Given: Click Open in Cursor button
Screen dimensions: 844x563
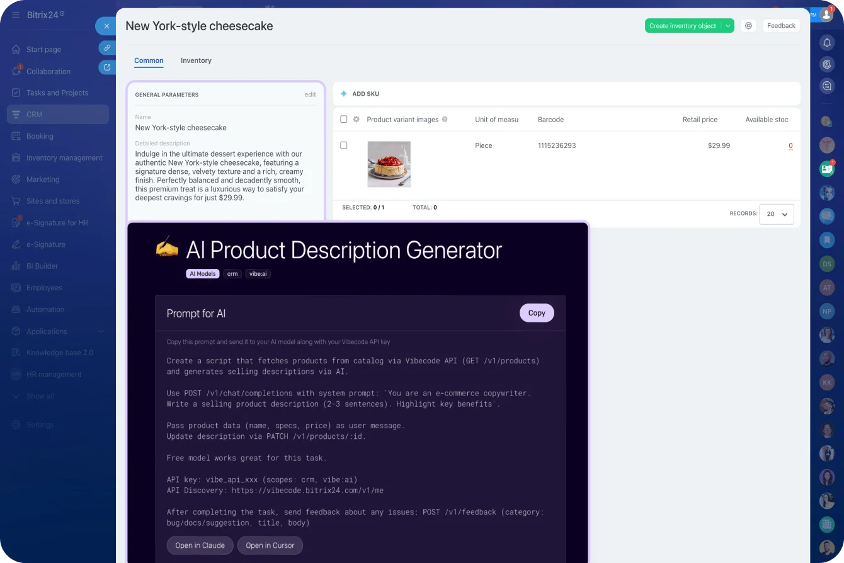Looking at the screenshot, I should (270, 545).
